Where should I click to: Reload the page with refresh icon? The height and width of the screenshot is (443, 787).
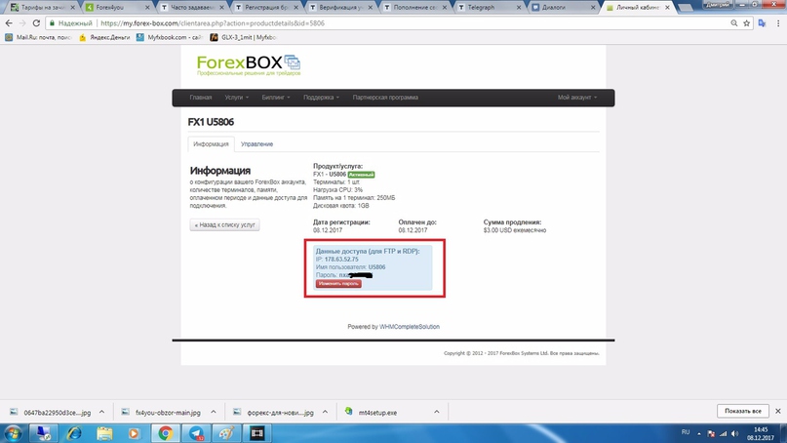(36, 23)
